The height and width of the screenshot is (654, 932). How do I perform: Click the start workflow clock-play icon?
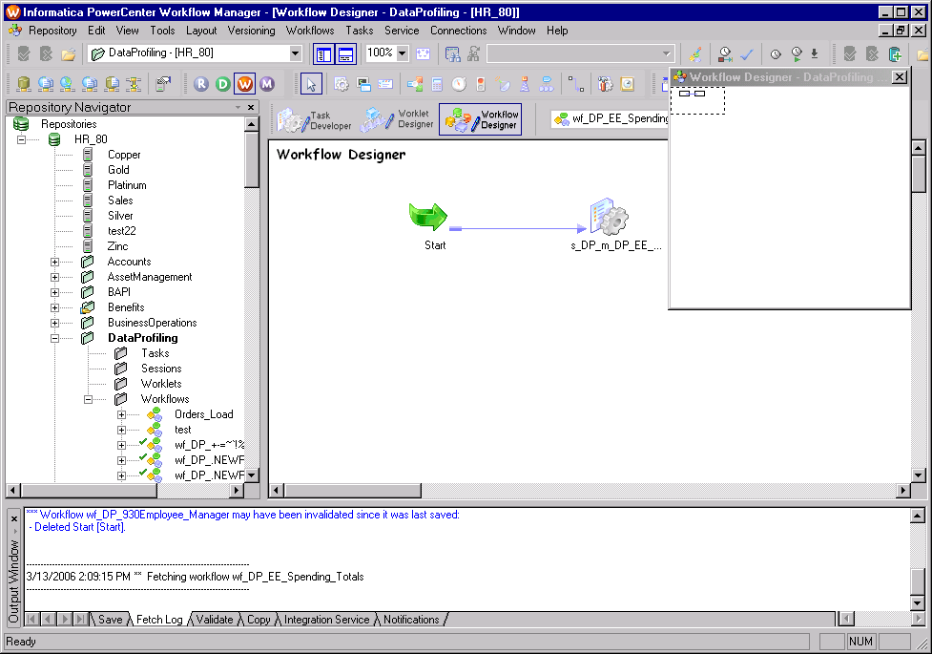click(797, 54)
